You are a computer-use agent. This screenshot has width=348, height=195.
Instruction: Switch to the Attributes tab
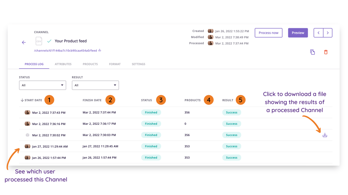pos(63,64)
